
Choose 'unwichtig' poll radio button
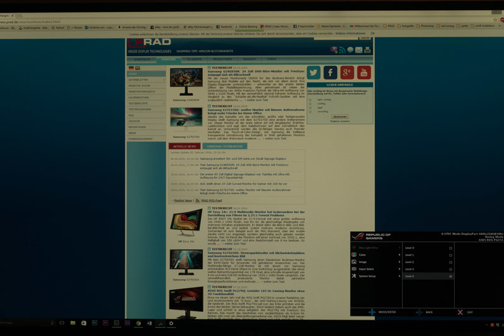coord(310,112)
